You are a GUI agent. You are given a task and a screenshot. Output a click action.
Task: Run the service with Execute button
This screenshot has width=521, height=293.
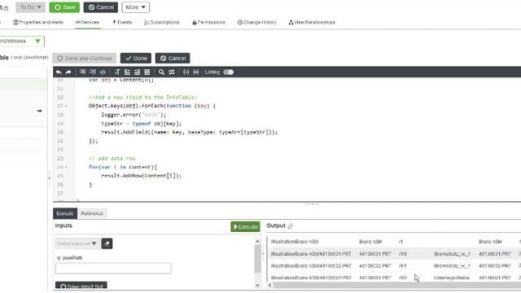[245, 226]
